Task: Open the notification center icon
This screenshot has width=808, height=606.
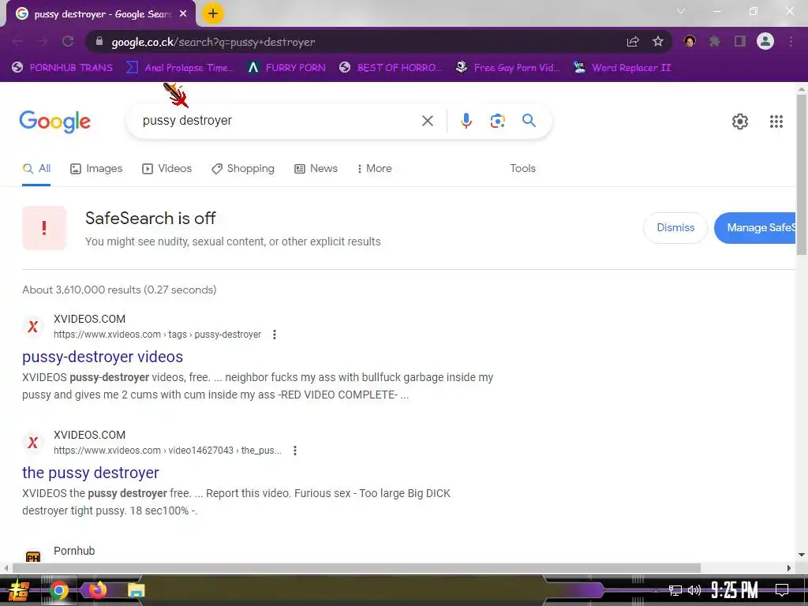Action: [782, 589]
